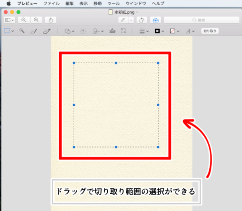The image size is (242, 211).
Task: Expand the highlight pen options arrow
Action: point(131,20)
